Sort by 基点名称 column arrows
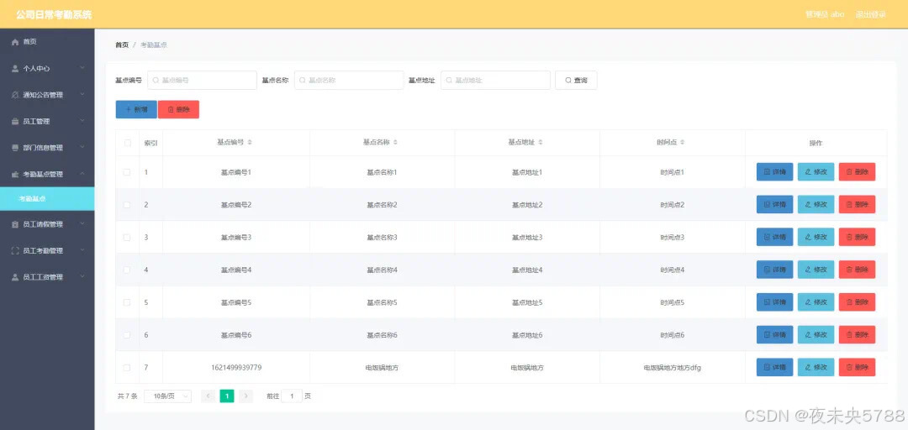The height and width of the screenshot is (430, 908). click(395, 143)
